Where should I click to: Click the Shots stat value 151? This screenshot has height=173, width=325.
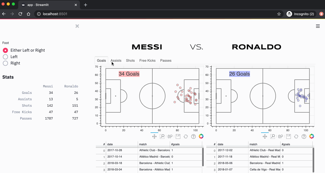75,106
